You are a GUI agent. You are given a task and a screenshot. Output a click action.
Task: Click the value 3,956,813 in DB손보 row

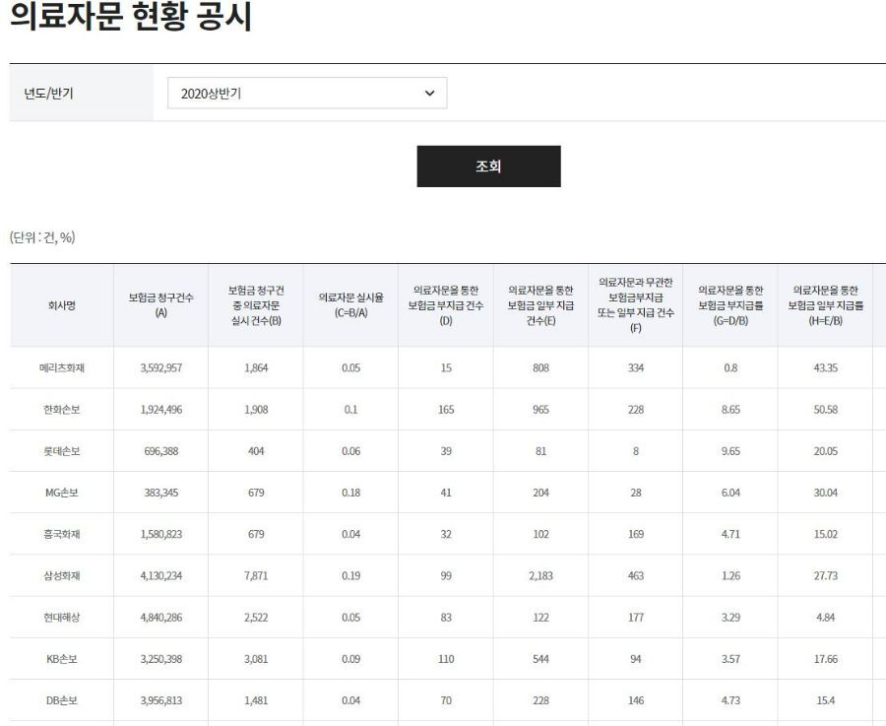161,700
